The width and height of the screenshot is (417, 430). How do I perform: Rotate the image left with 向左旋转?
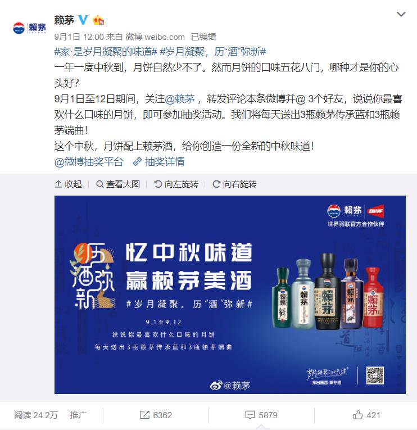pyautogui.click(x=176, y=184)
